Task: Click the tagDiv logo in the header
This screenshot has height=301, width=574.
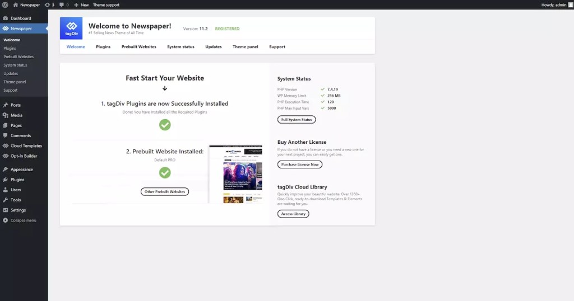Action: point(71,28)
